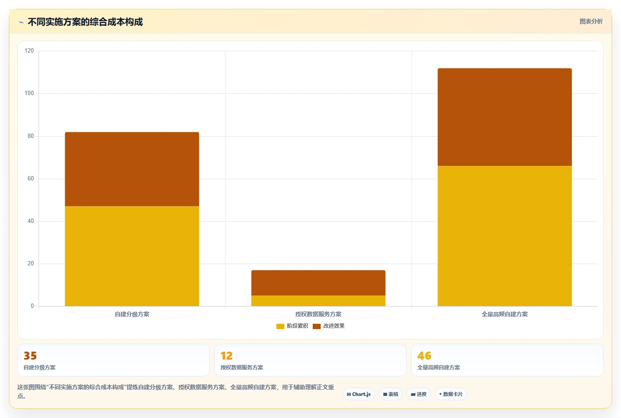The image size is (621, 418).
Task: Click the 进度 tag chip
Action: click(x=419, y=394)
